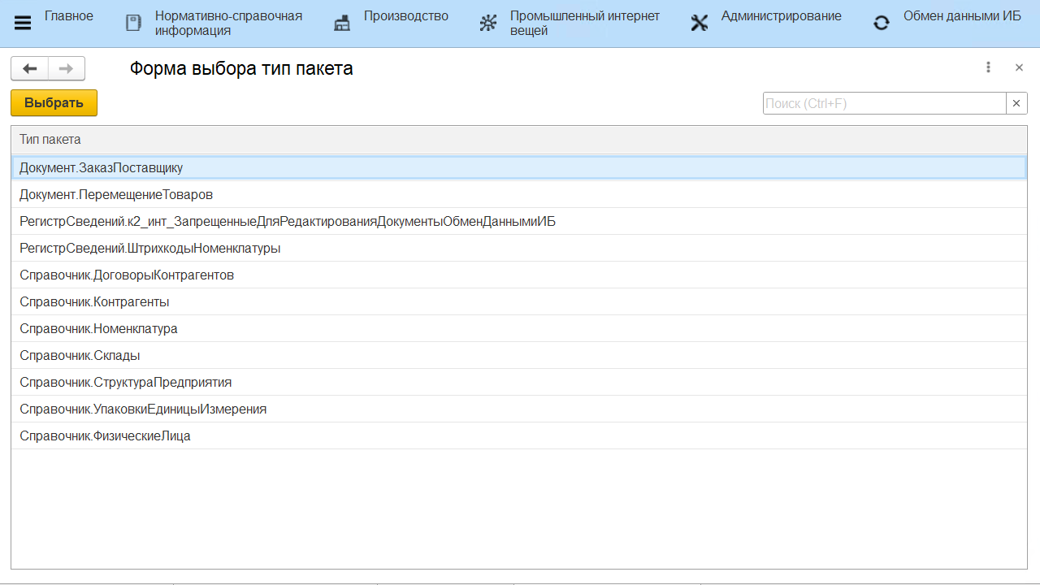Select the Документ.ПеремещениеТоваров row
The width and height of the screenshot is (1040, 585).
(x=116, y=195)
